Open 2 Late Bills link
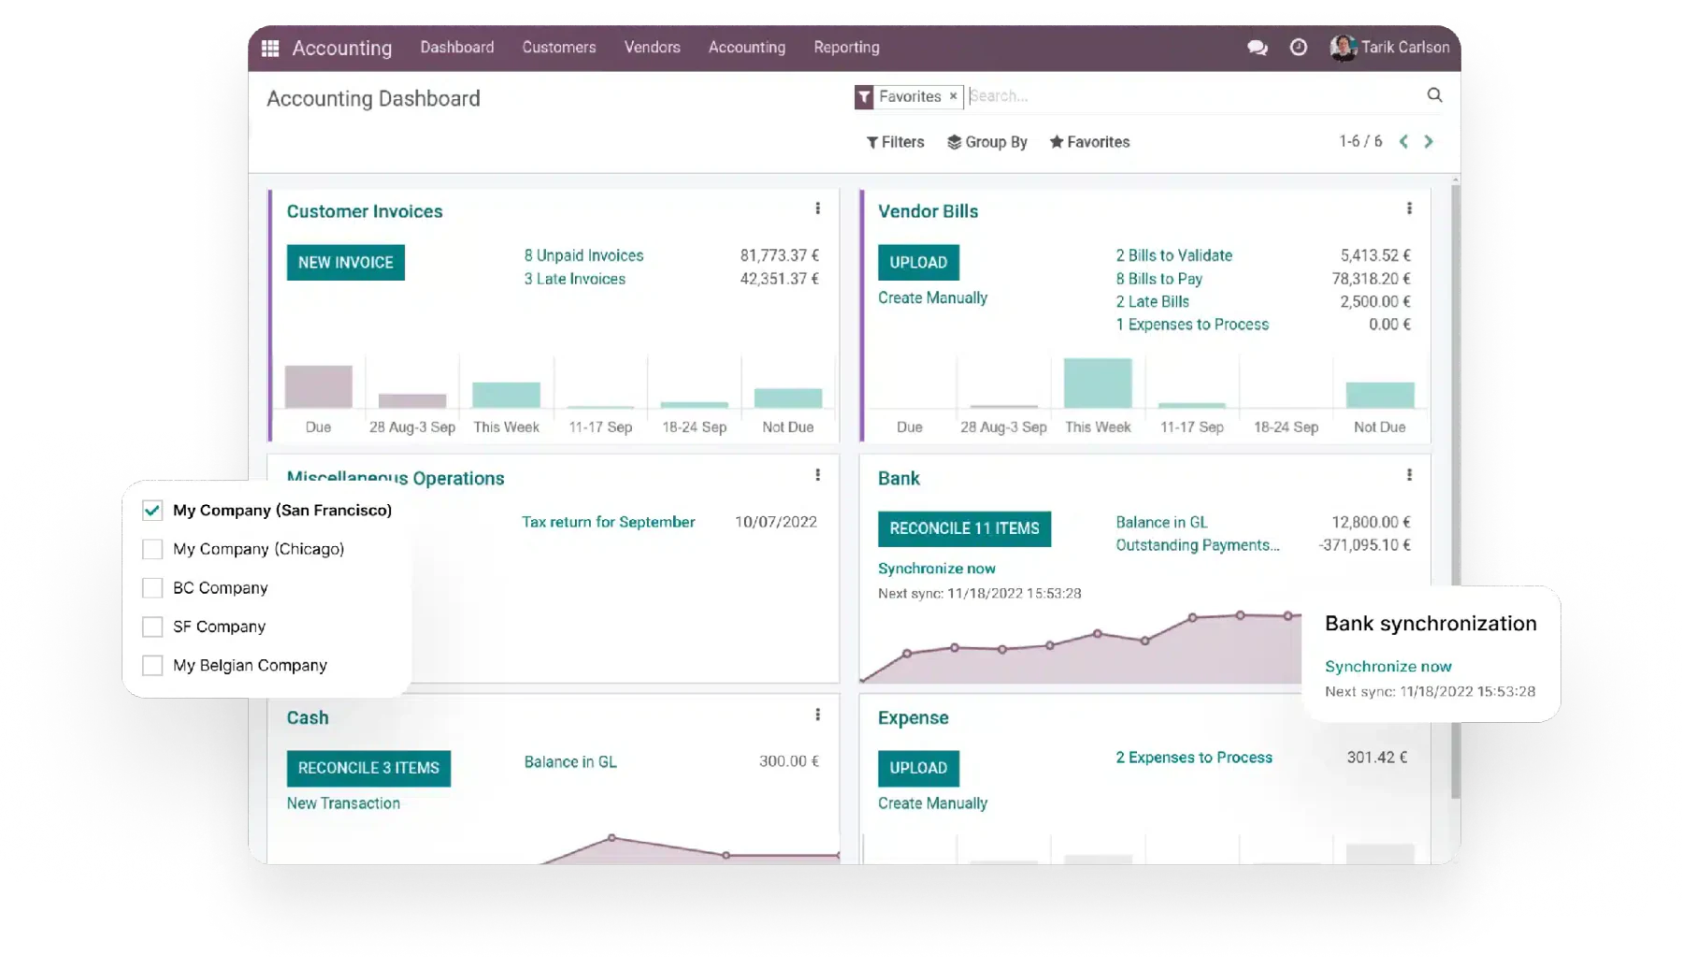Image resolution: width=1683 pixels, height=968 pixels. click(x=1152, y=301)
